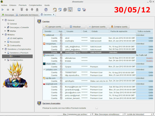Pause downloads with the pause icon
Image resolution: width=155 pixels, height=116 pixels.
coord(8,10)
